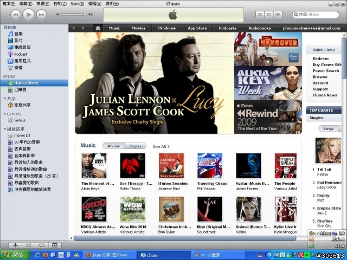
Task: Open the 控制 (Controls) menu
Action: (x=60, y=4)
